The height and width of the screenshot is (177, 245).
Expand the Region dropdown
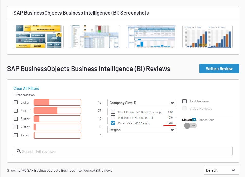click(x=142, y=130)
